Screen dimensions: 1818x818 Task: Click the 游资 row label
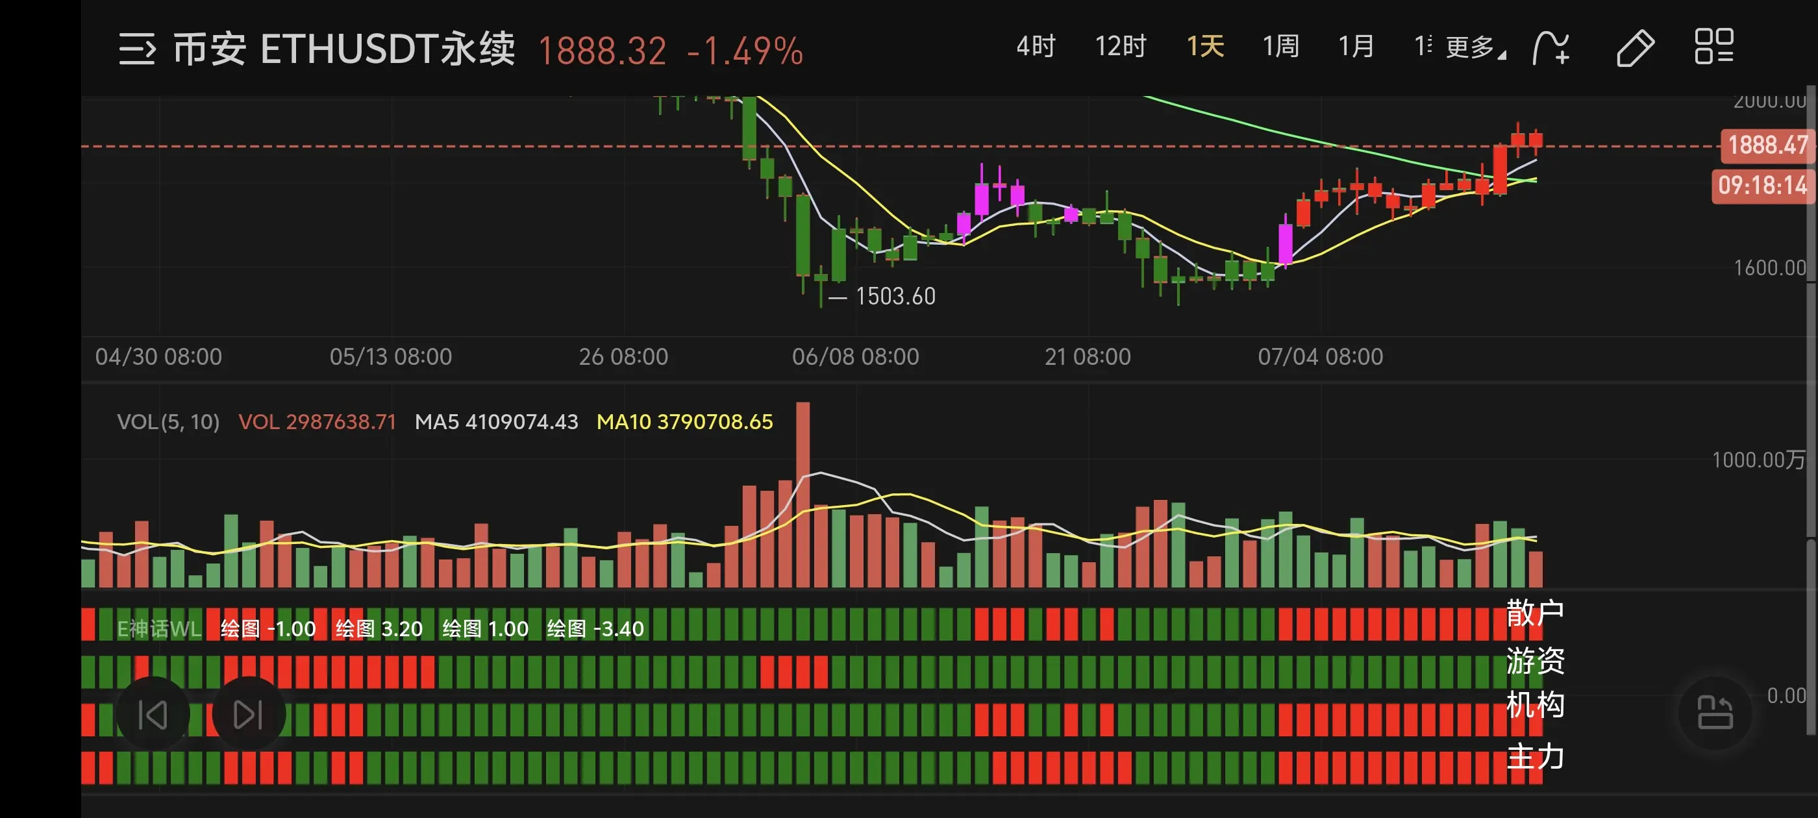point(1536,662)
